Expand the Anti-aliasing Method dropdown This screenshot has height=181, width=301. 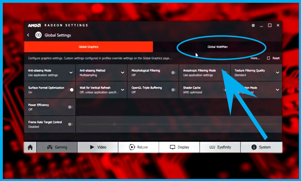click(x=122, y=73)
